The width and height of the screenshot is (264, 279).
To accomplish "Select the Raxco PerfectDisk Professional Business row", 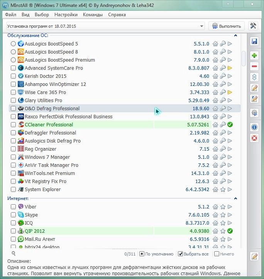I will click(x=124, y=116).
